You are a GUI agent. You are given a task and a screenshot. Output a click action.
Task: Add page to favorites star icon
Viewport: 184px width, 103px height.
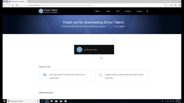pyautogui.click(x=166, y=5)
